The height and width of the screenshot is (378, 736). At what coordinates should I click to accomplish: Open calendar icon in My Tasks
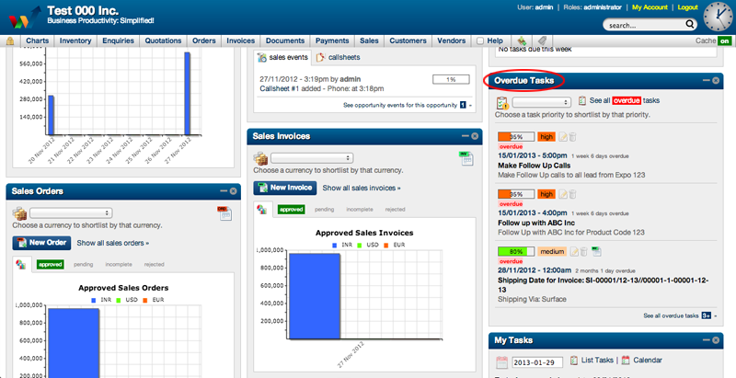pyautogui.click(x=625, y=360)
